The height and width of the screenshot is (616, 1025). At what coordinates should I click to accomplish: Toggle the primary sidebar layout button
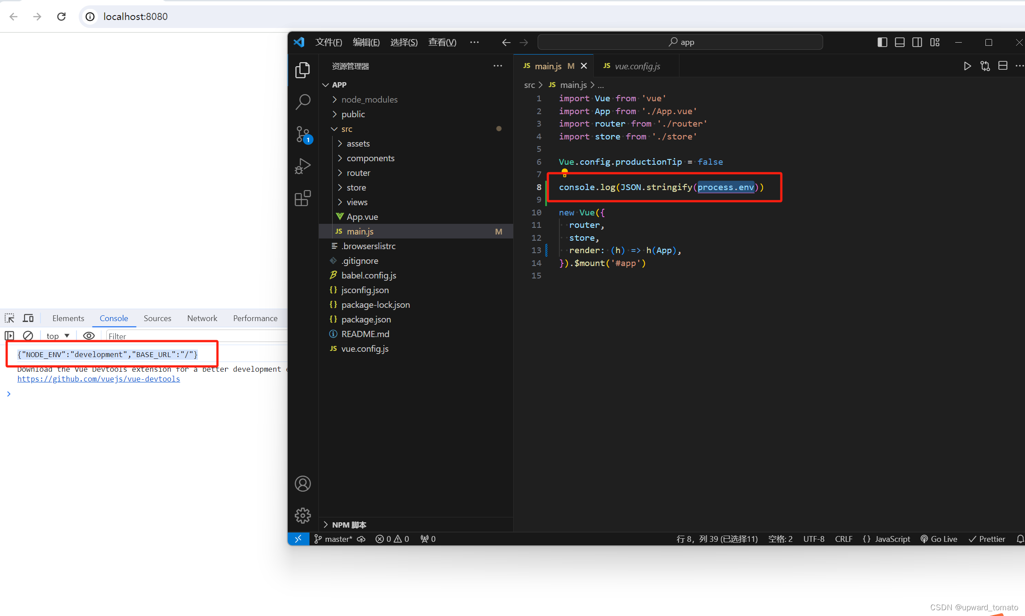[x=882, y=42]
